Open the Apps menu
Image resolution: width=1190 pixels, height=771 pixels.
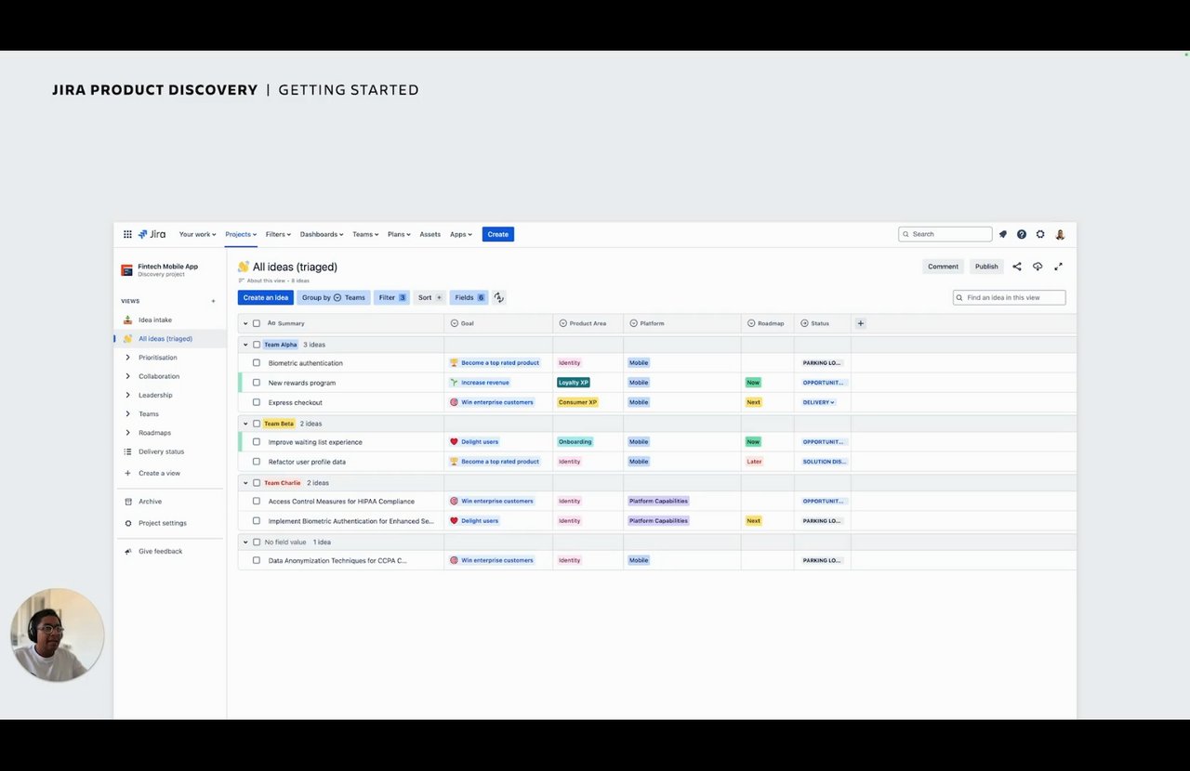[x=461, y=234]
